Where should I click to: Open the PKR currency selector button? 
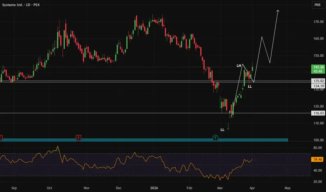(x=318, y=5)
